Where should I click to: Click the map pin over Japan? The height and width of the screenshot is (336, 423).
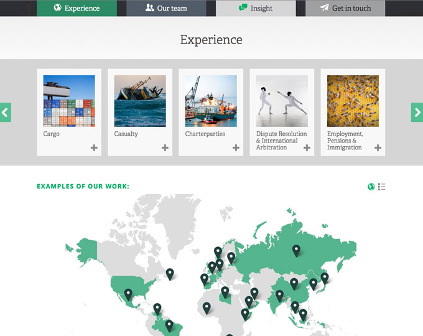point(325,278)
